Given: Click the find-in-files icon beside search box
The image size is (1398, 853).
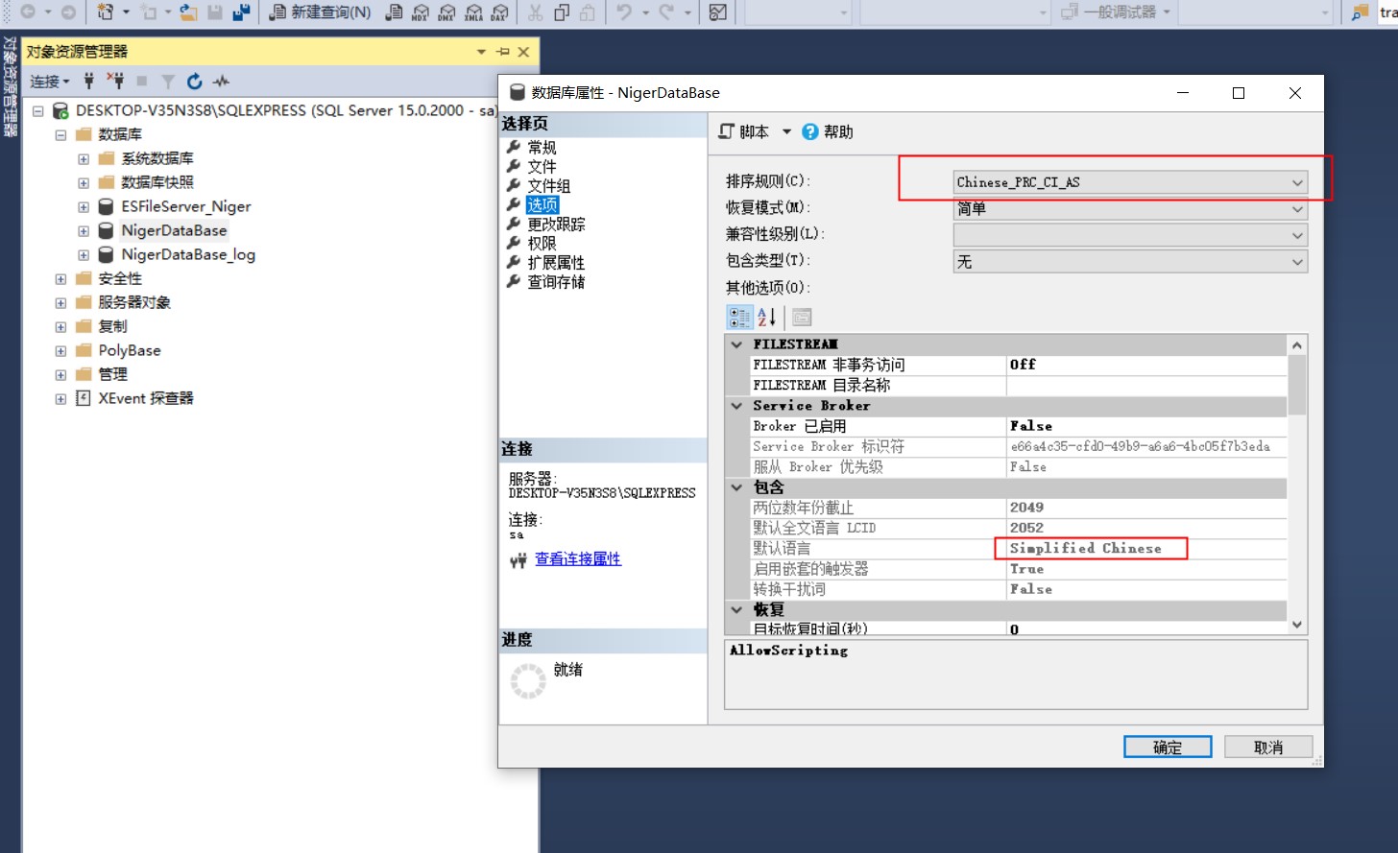Looking at the screenshot, I should [x=1360, y=12].
